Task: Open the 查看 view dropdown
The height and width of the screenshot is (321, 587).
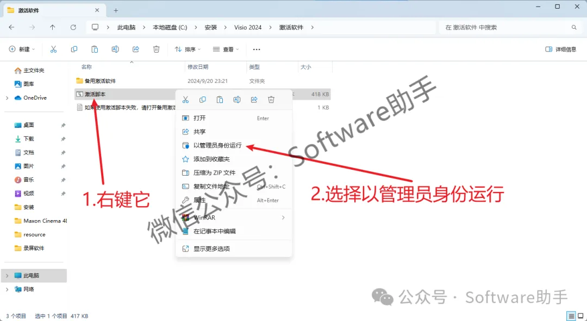Action: tap(226, 49)
